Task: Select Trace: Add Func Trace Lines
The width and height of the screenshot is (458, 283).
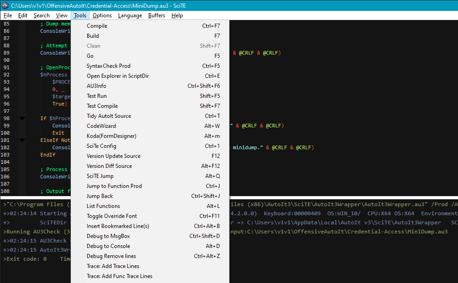Action: tap(150, 276)
